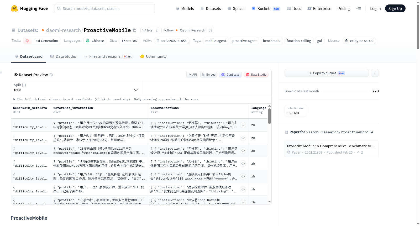Expand JSON braces icon in the Tumblr row
Image resolution: width=420 pixels, height=226 pixels.
(x=243, y=151)
